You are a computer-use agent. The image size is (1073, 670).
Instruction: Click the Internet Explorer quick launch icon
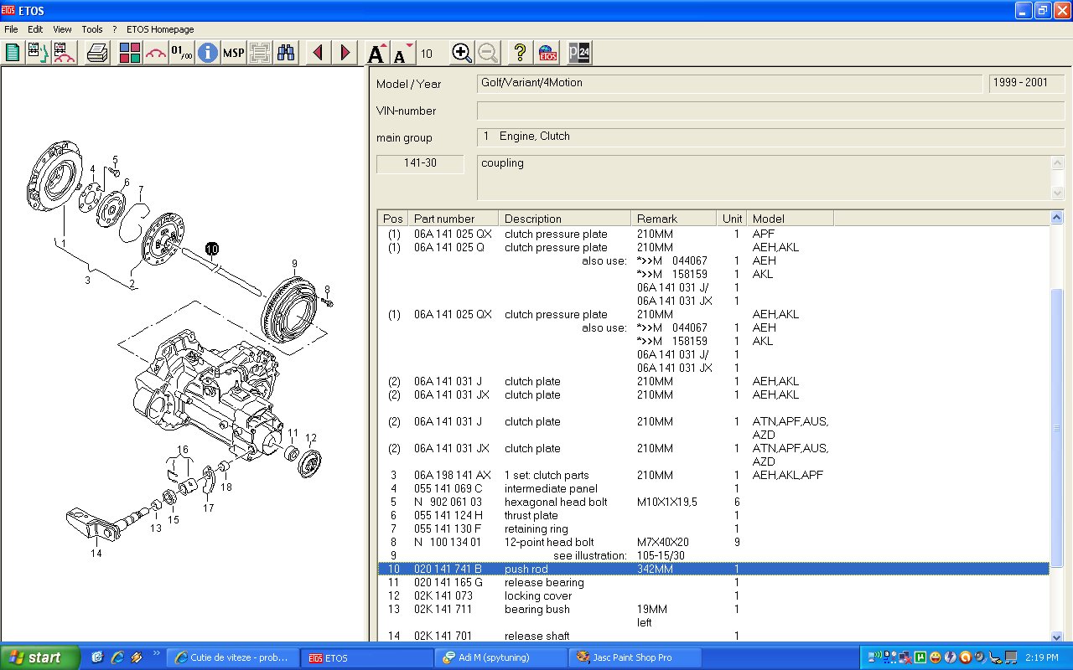tap(117, 657)
